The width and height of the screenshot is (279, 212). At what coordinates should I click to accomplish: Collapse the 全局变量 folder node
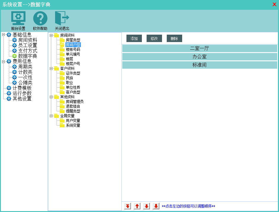tap(51, 116)
